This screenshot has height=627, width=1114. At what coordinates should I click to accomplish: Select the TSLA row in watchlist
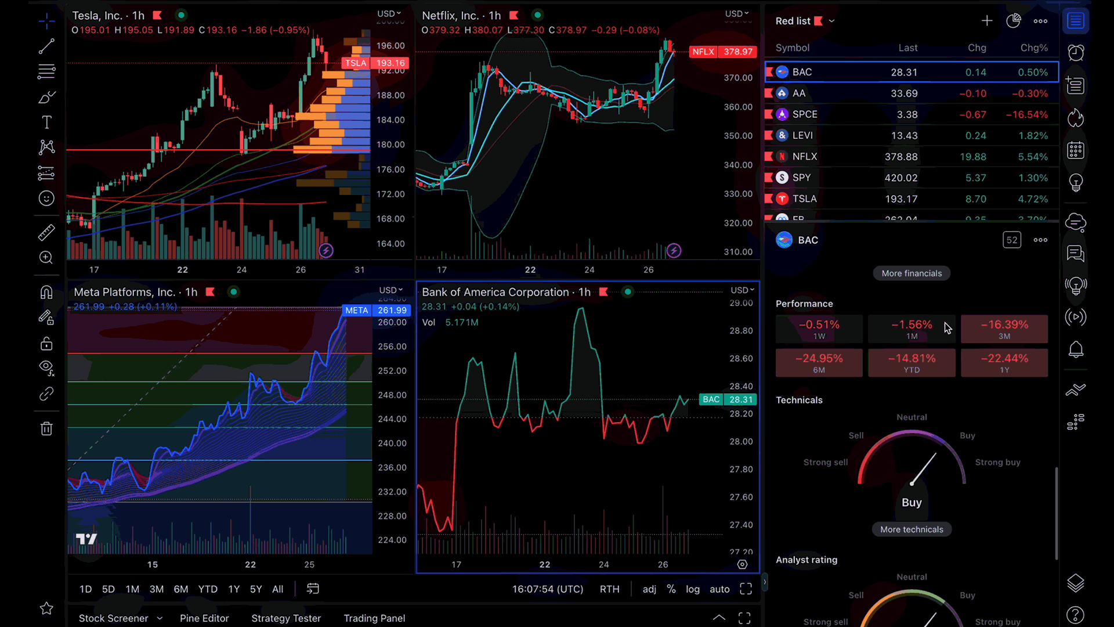pos(912,199)
